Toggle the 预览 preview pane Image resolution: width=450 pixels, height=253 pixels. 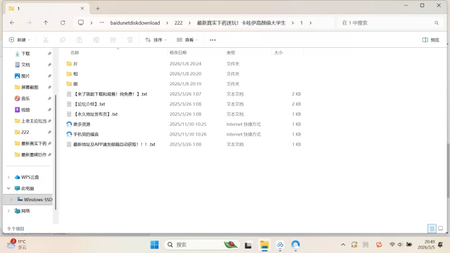click(431, 40)
